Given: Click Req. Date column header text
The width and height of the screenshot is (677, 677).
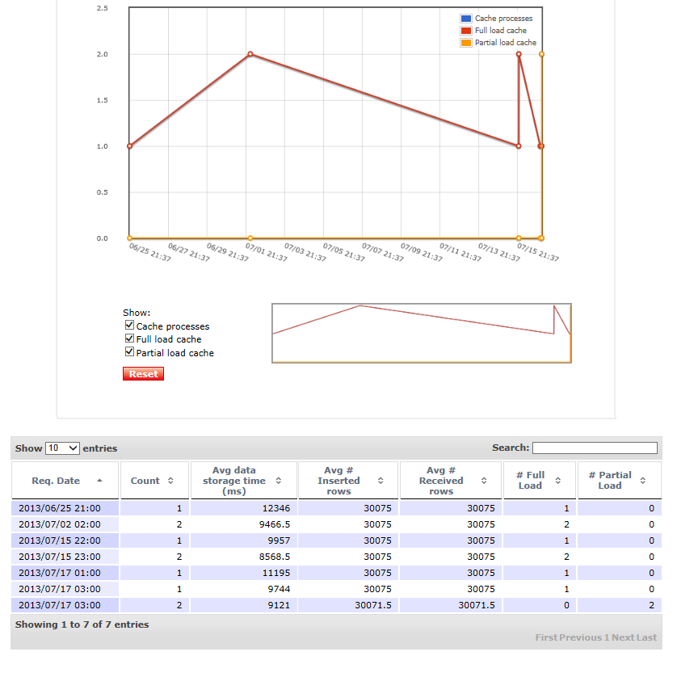Looking at the screenshot, I should pos(56,481).
